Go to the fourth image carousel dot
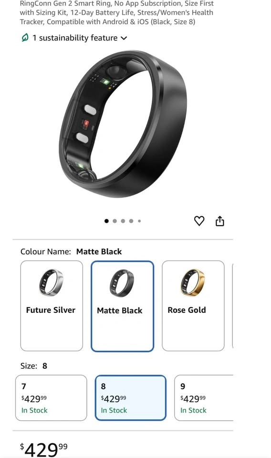This screenshot has width=271, height=458. point(131,221)
